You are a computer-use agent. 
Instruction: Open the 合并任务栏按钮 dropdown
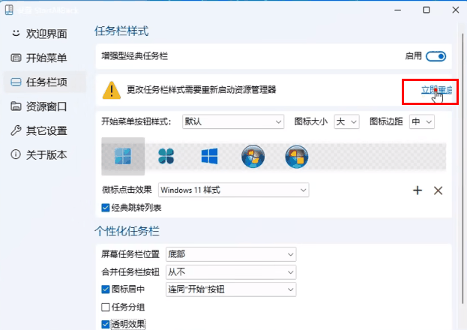pyautogui.click(x=231, y=271)
